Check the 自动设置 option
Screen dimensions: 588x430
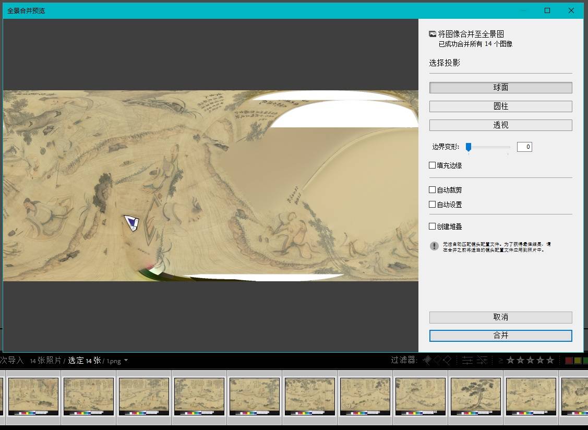pyautogui.click(x=432, y=205)
